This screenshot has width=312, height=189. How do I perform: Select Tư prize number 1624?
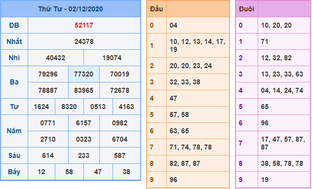(x=41, y=107)
